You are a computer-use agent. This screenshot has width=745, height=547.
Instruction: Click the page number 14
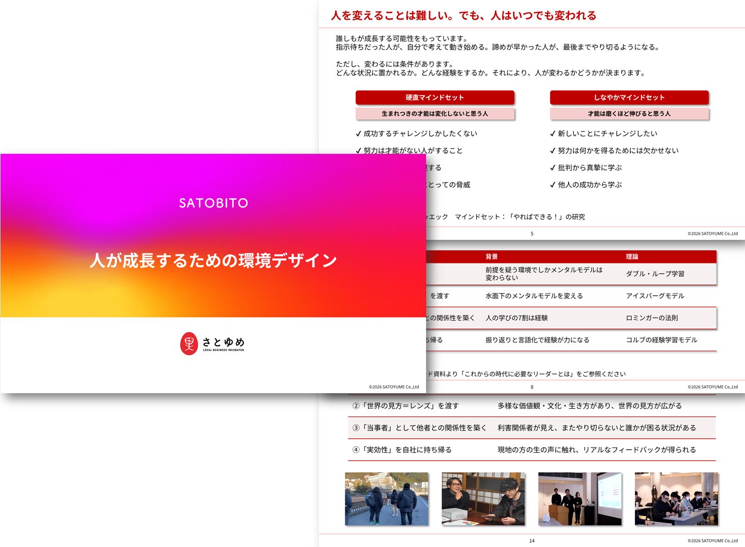[x=532, y=541]
